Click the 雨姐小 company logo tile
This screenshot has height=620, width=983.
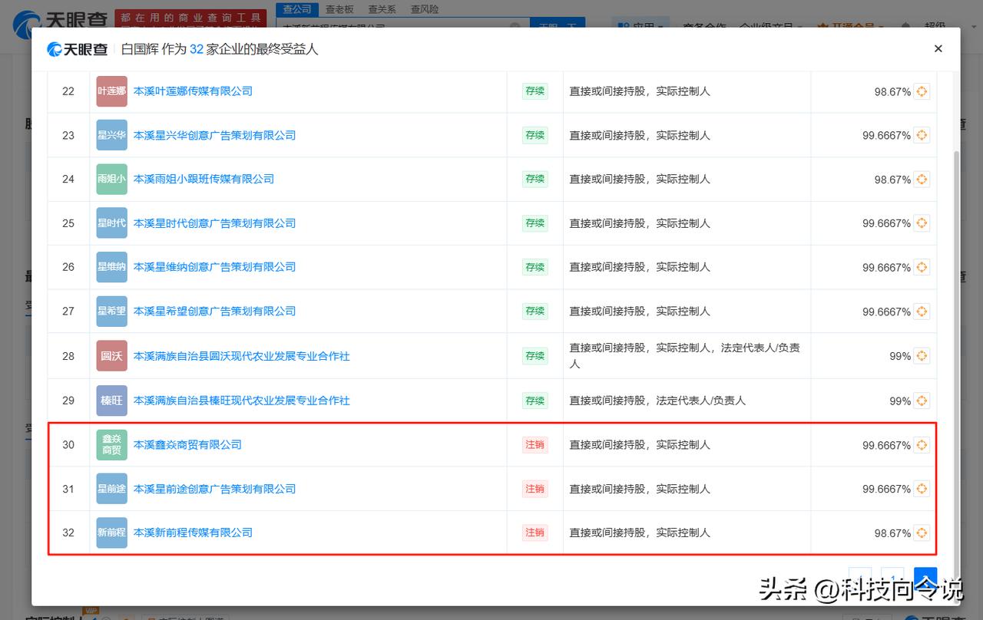coord(111,179)
